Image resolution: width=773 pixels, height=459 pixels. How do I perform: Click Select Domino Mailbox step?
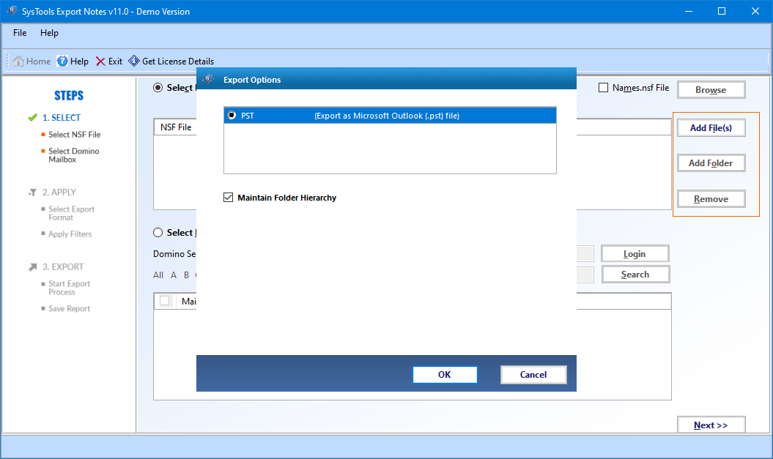point(74,155)
